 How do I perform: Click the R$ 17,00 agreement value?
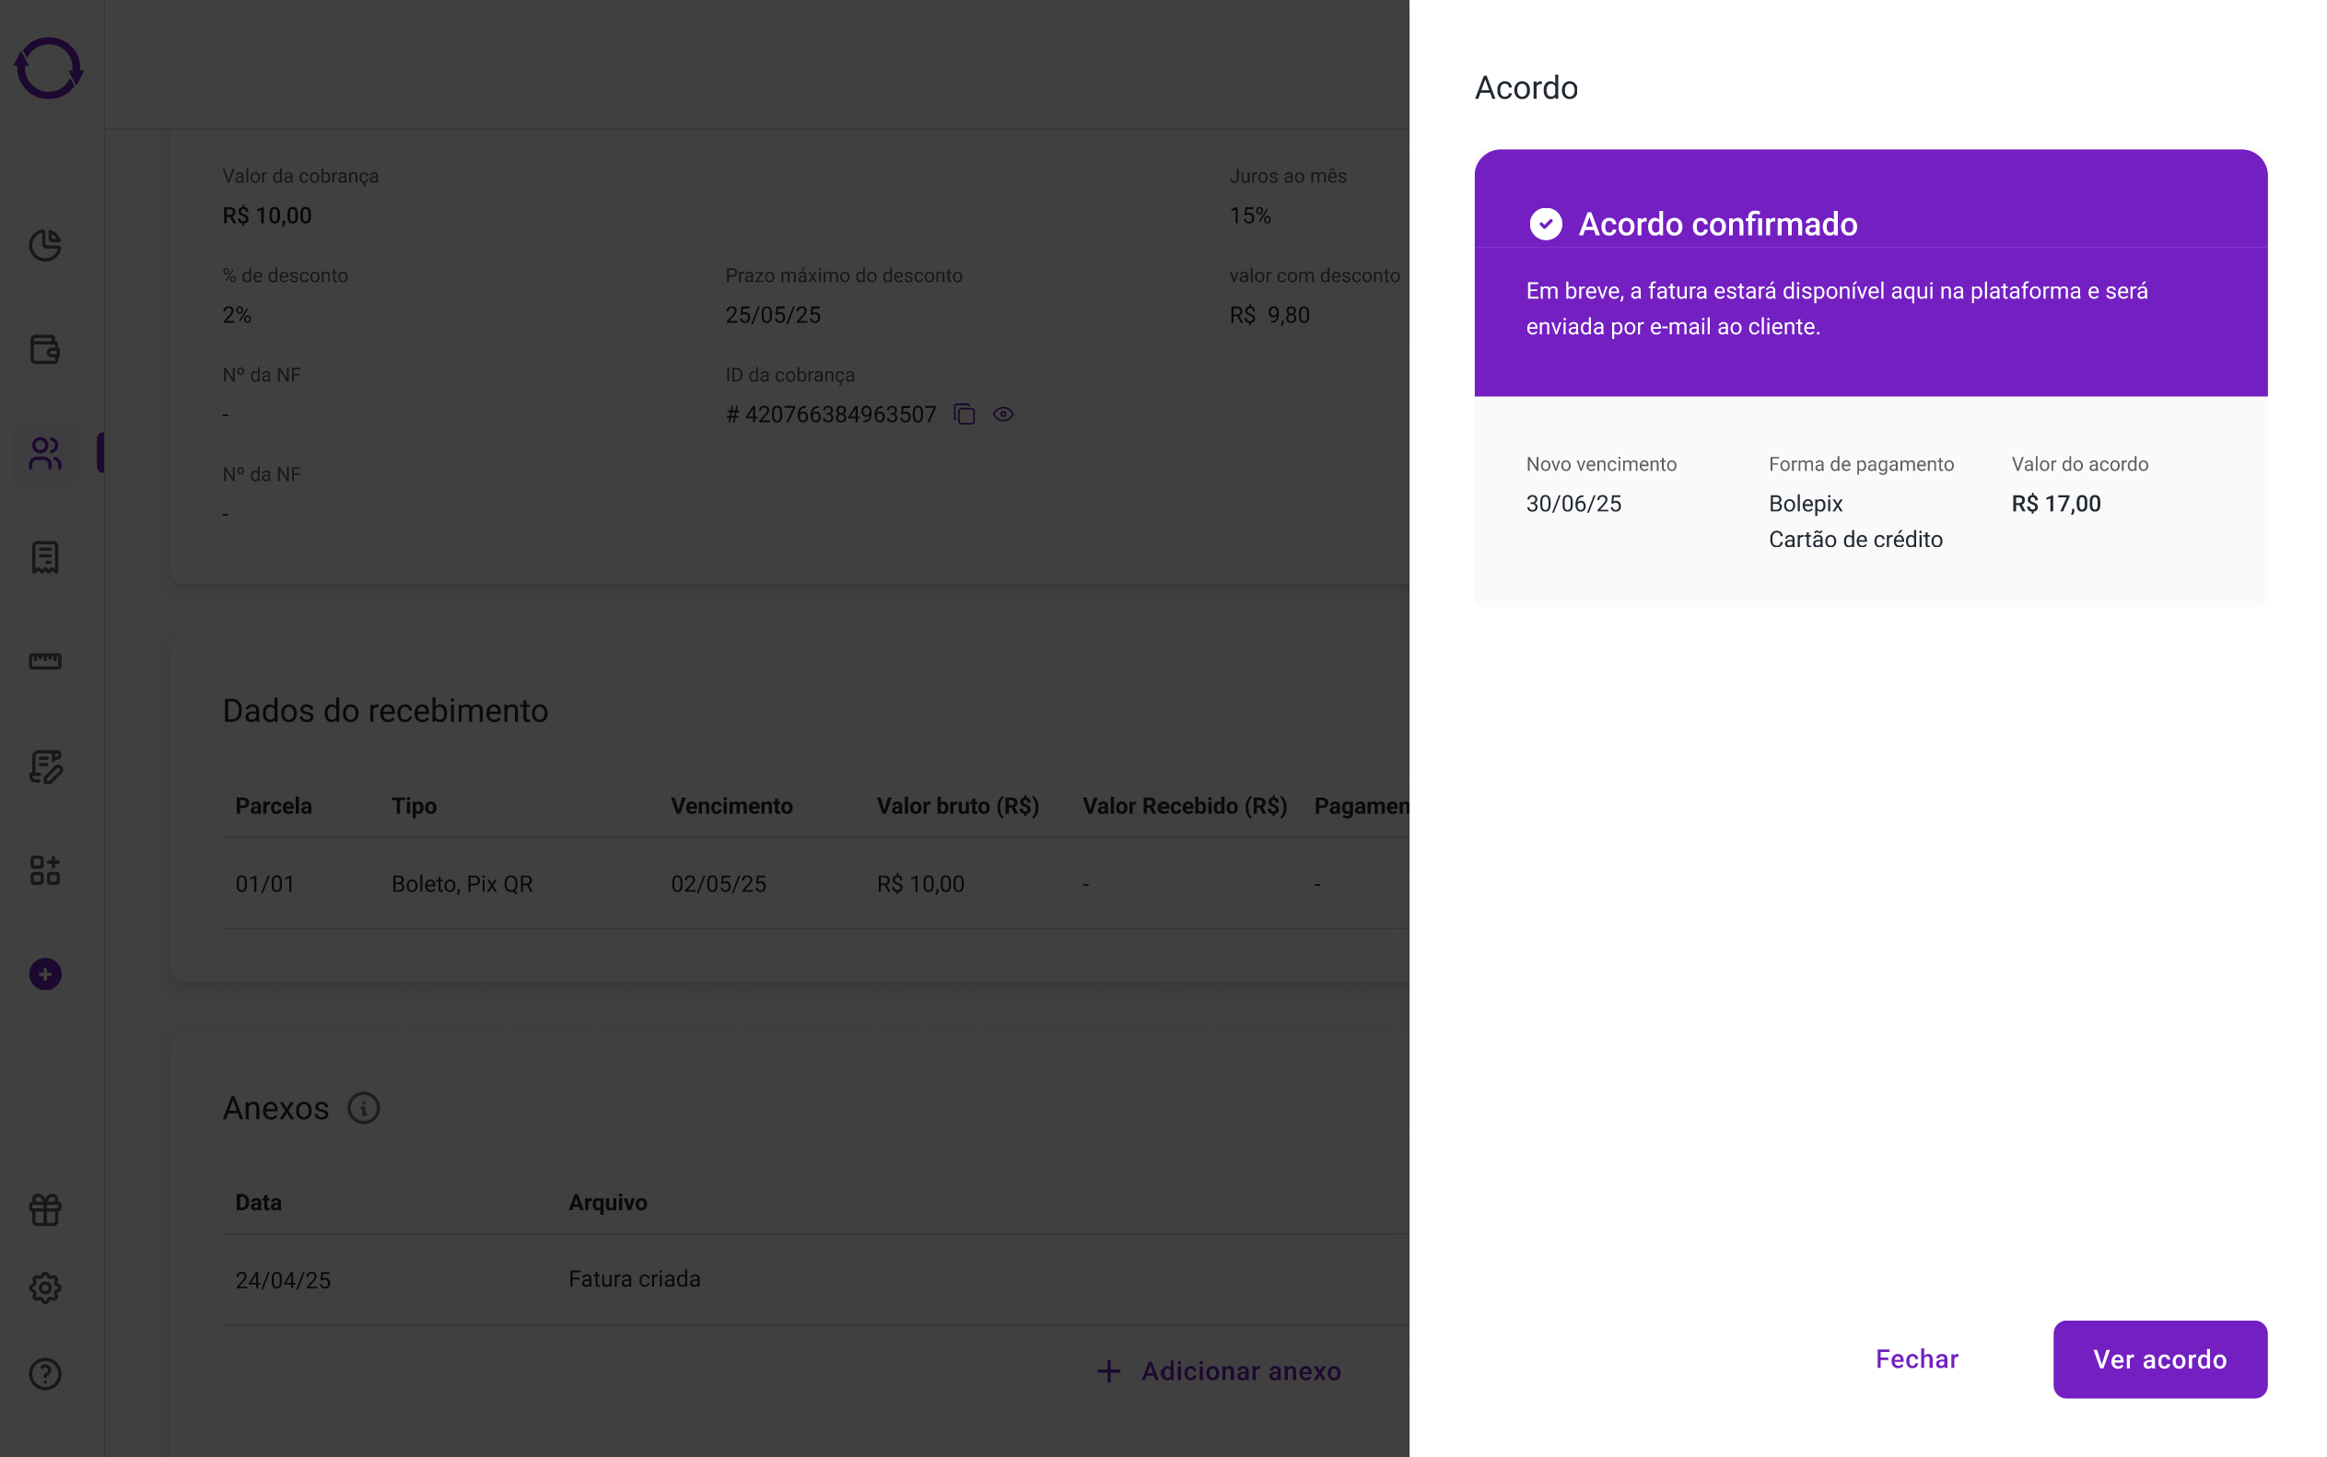[2055, 504]
